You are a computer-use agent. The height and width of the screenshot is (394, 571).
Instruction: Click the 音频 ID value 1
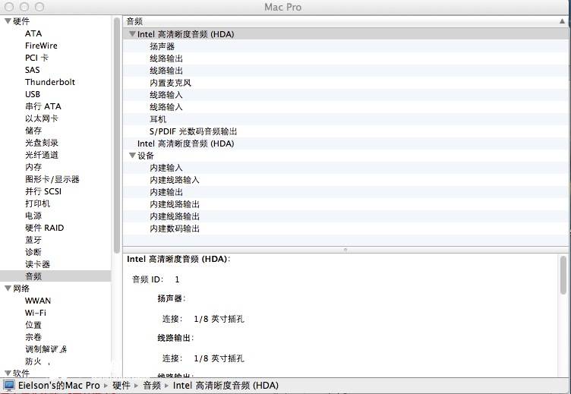coord(177,279)
